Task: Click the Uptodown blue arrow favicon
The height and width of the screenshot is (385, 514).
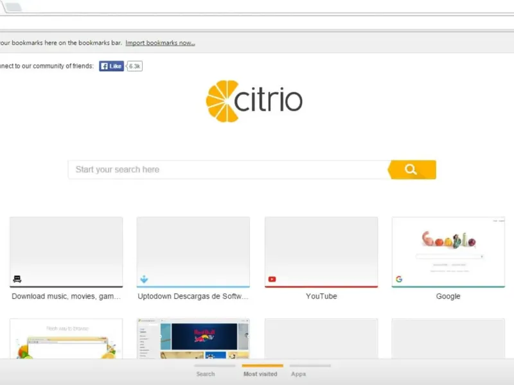Action: (144, 279)
